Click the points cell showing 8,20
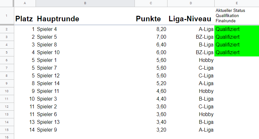This screenshot has height=139, width=259. click(151, 29)
